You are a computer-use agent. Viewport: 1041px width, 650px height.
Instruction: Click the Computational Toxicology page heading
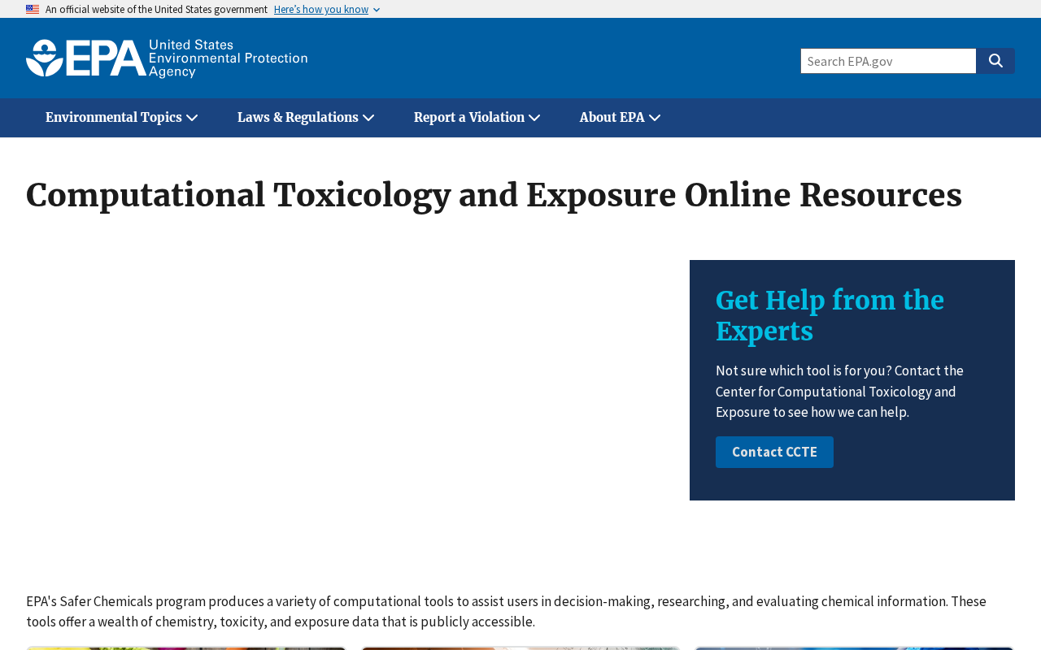pyautogui.click(x=494, y=195)
